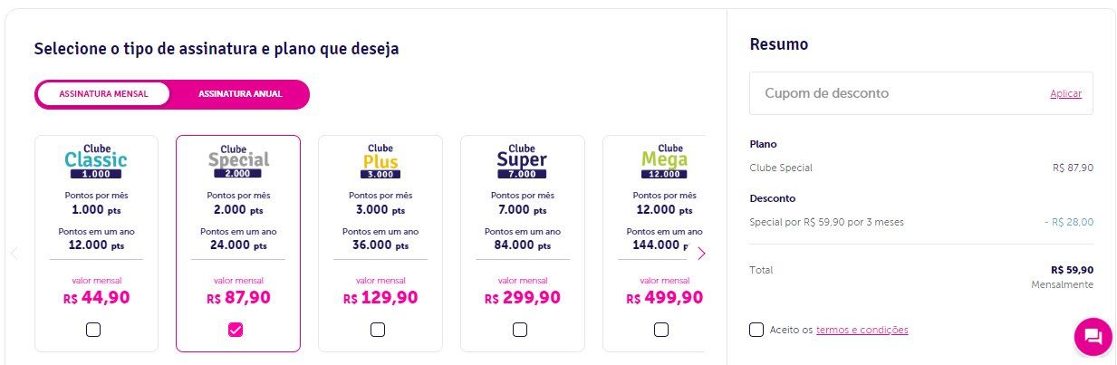Image resolution: width=1117 pixels, height=365 pixels.
Task: Click the R$ 129,90 Plus price
Action: [x=380, y=298]
